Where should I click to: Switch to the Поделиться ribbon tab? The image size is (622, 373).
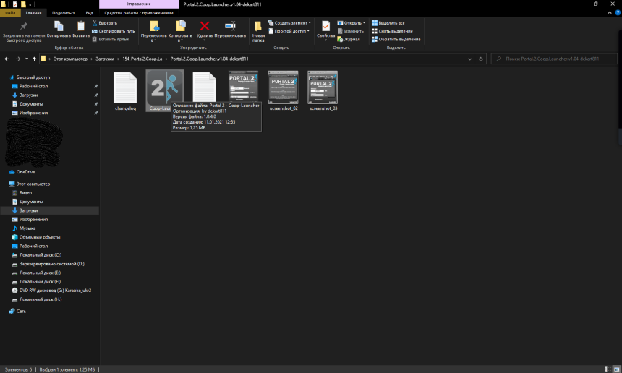point(64,13)
